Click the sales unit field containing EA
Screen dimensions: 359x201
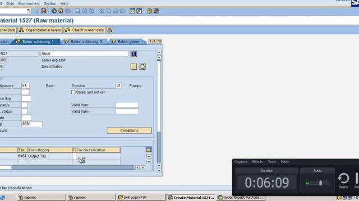pyautogui.click(x=25, y=85)
